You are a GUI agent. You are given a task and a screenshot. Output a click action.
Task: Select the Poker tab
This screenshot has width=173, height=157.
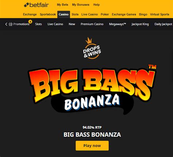coord(105,14)
